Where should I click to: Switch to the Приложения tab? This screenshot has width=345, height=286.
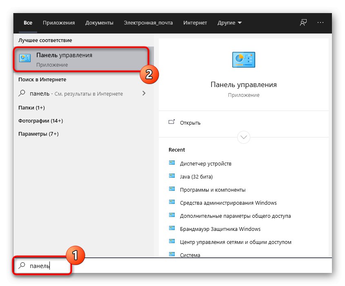(59, 23)
